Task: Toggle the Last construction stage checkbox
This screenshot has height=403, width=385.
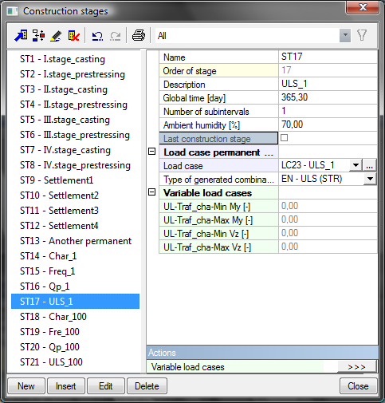Action: pos(284,138)
